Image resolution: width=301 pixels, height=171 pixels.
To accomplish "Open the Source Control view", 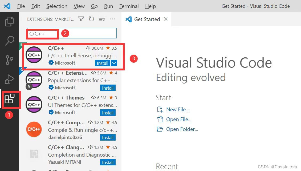I will click(9, 60).
